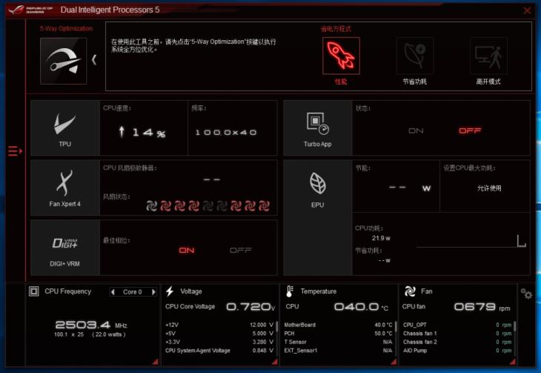541x373 pixels.
Task: Open the Fan Xpert 4 panel
Action: coord(65,188)
